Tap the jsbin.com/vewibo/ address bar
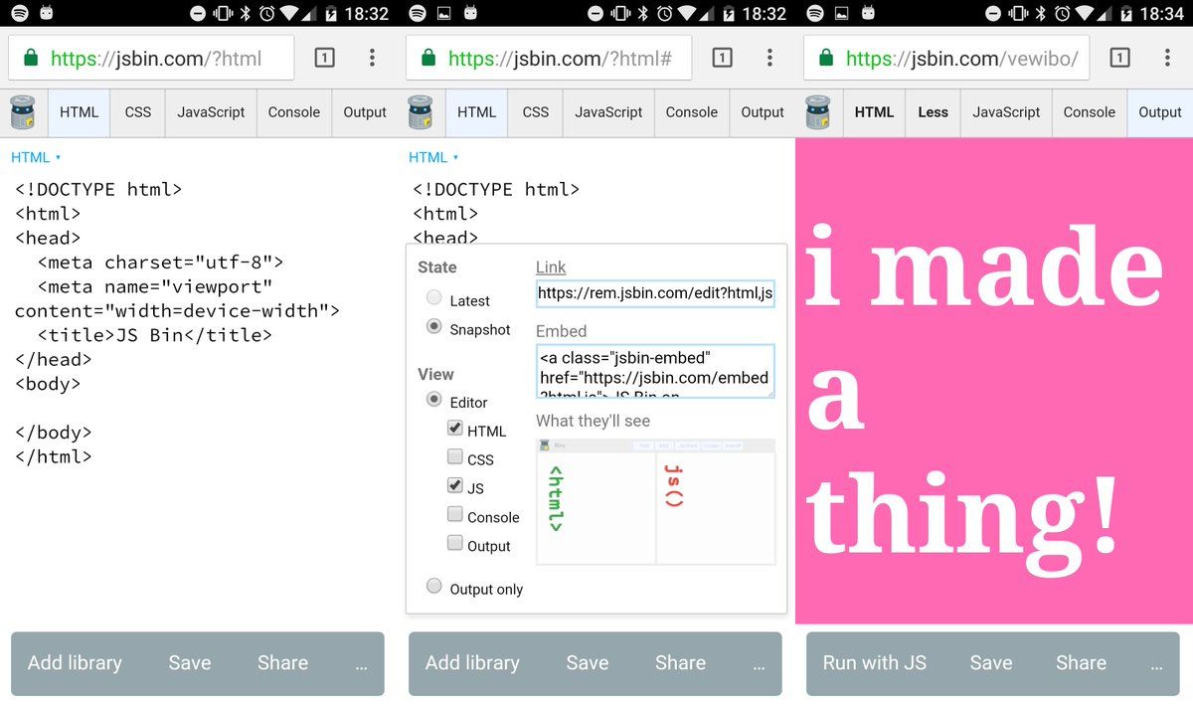This screenshot has width=1193, height=707. click(x=946, y=59)
